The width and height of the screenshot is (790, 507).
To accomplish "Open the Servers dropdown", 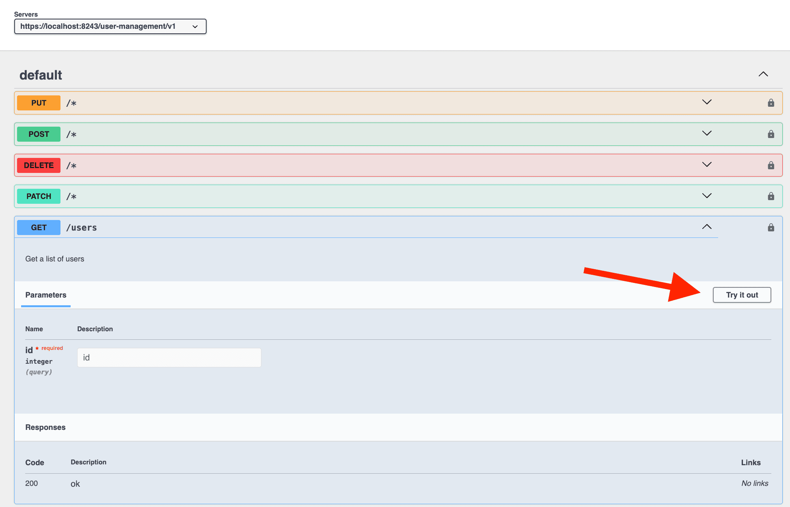I will 110,26.
